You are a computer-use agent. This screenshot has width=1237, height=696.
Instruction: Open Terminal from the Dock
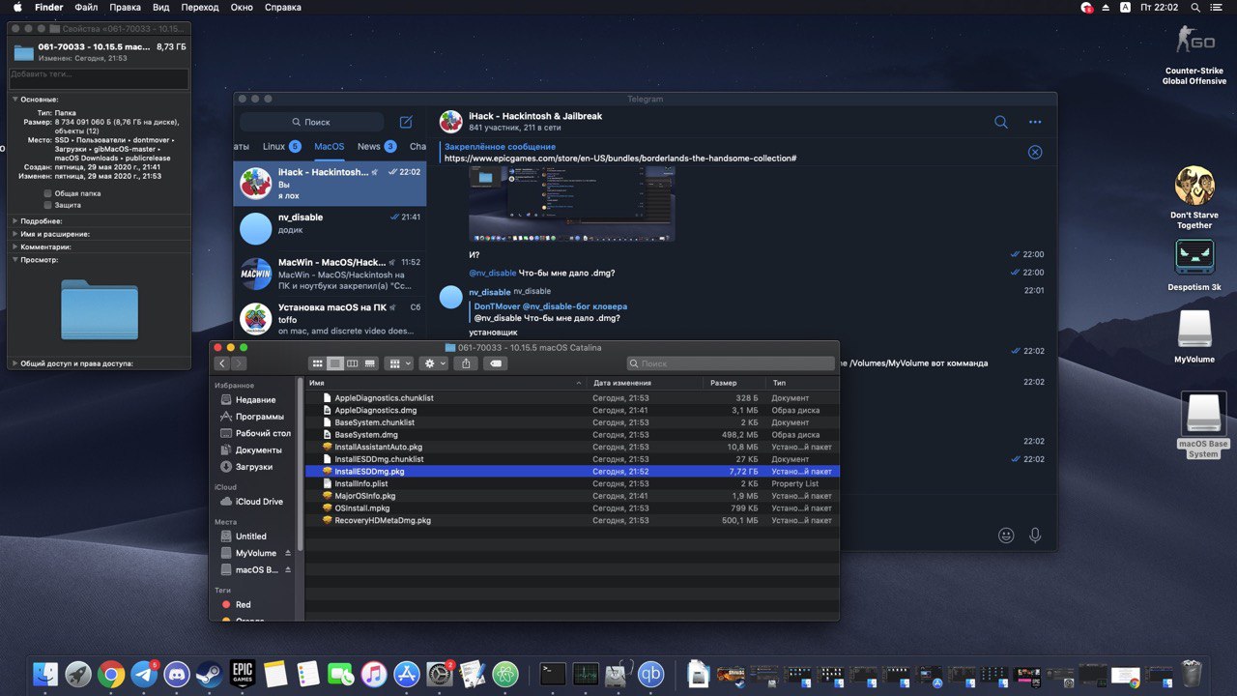553,674
